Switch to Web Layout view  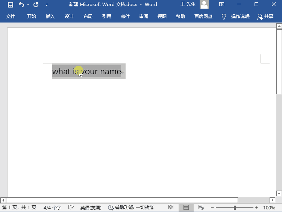tap(201, 207)
